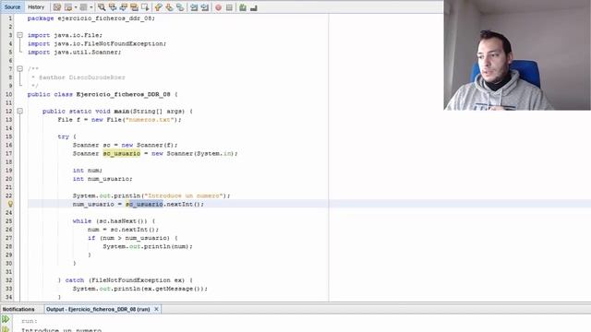Click the "run:" line in Output
The height and width of the screenshot is (332, 591).
[30, 321]
